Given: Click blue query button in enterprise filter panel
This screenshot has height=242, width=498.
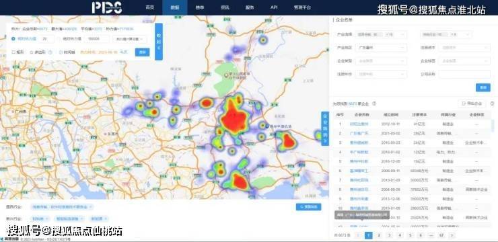Looking at the screenshot, I should click(483, 87).
